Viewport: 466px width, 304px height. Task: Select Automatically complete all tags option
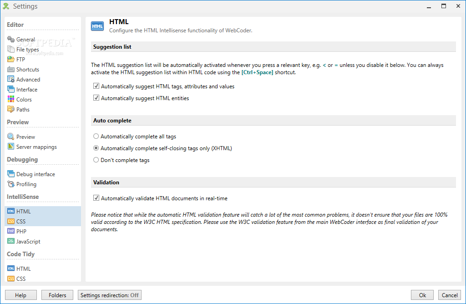tap(96, 137)
